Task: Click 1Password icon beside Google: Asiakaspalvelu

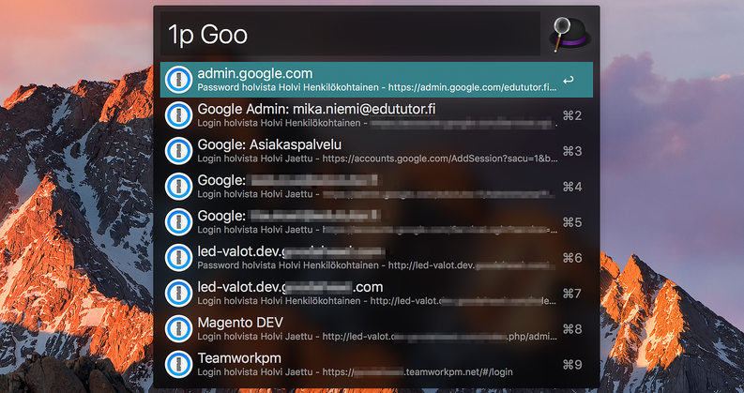Action: point(179,151)
